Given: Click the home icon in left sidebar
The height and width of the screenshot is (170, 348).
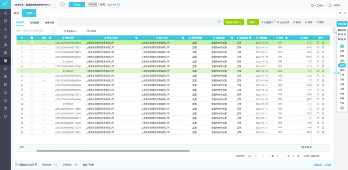Looking at the screenshot, I should tap(5, 13).
